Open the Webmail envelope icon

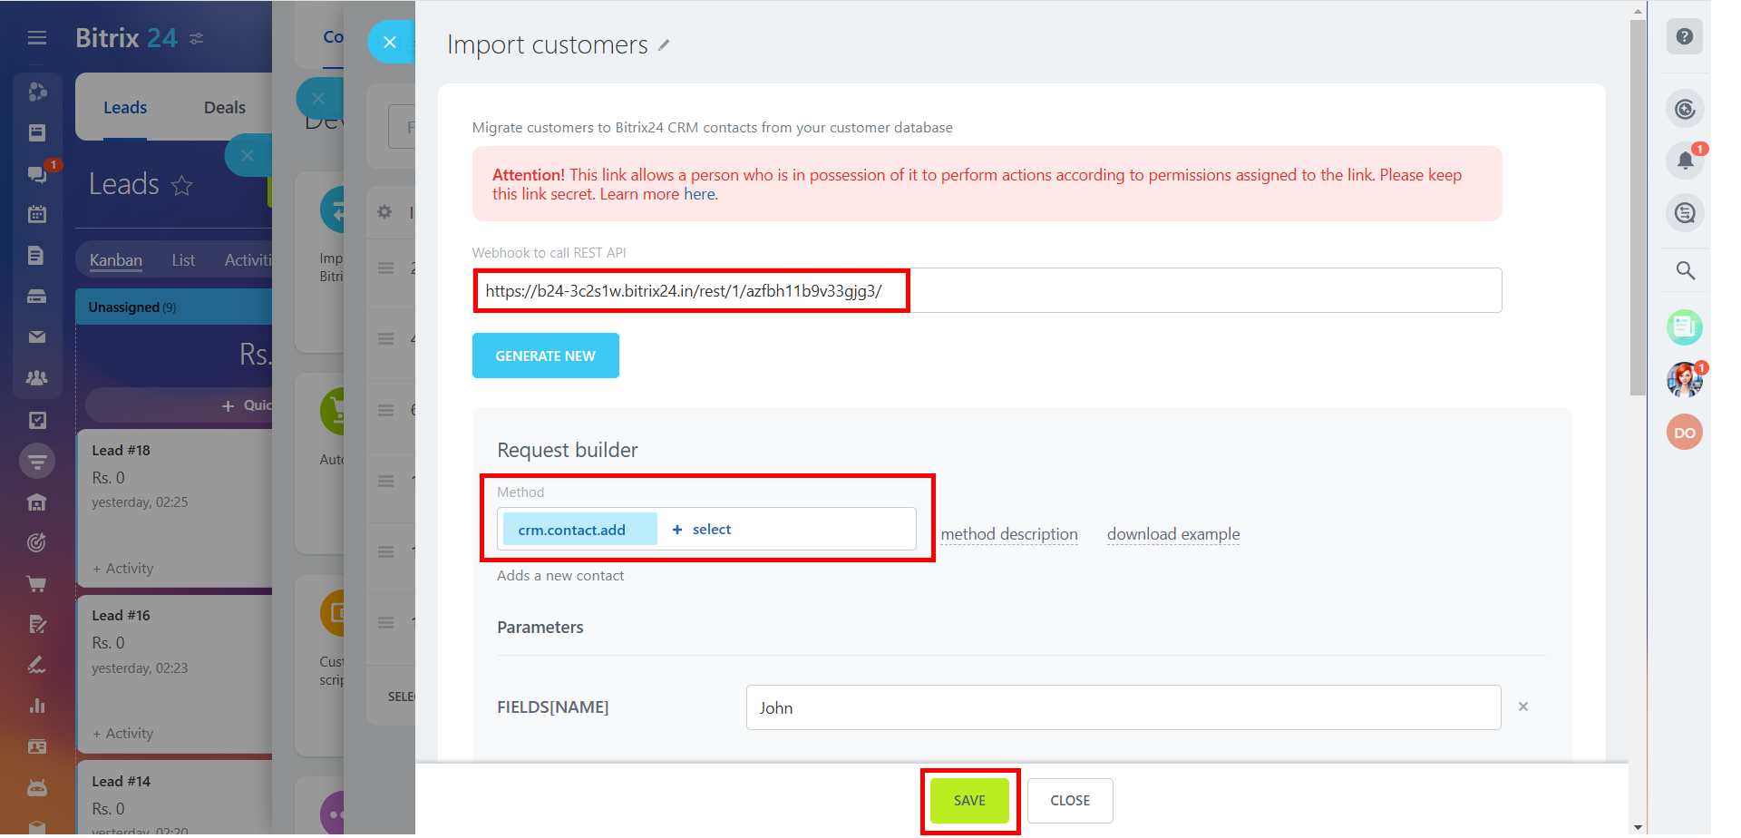coord(37,336)
